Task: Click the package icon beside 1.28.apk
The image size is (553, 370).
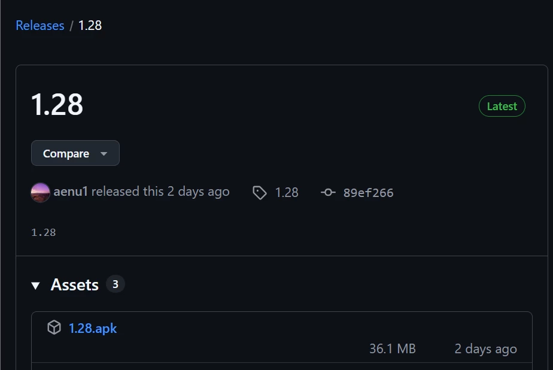Action: (54, 327)
